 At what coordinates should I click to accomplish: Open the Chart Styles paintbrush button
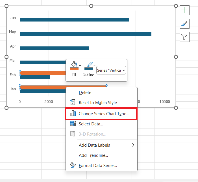(x=184, y=24)
